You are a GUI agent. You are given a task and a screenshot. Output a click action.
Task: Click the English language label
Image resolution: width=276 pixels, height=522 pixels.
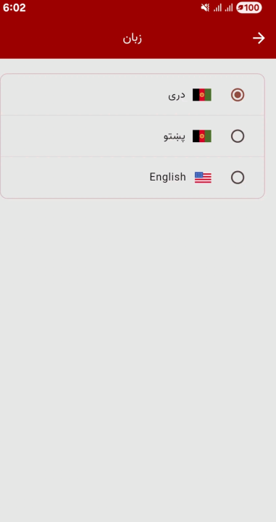coord(167,177)
